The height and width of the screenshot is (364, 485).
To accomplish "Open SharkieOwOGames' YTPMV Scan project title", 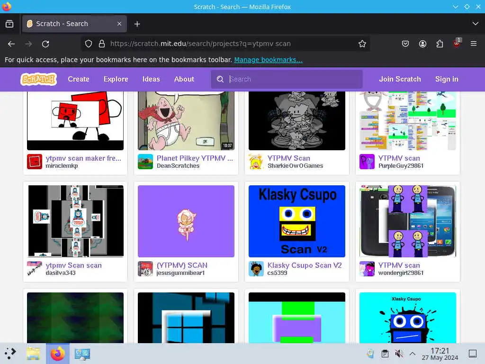I will (288, 158).
